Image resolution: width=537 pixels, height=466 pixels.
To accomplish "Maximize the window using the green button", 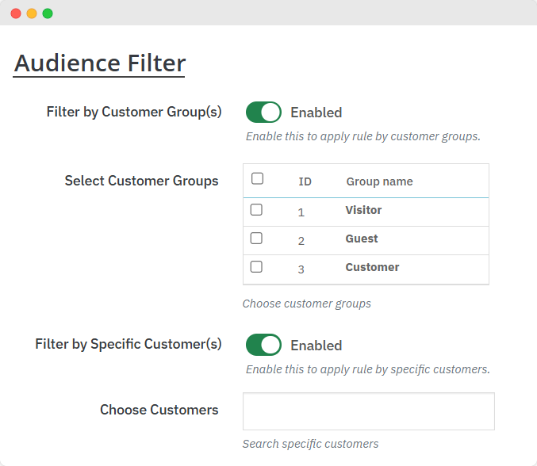I will (48, 13).
